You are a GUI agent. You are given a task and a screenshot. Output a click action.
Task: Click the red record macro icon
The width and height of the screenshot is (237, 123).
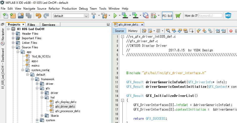[231, 31]
